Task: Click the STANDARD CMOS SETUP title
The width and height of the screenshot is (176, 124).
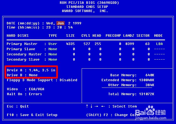Action: [87, 7]
